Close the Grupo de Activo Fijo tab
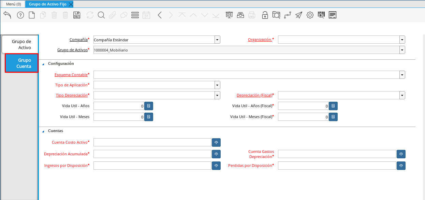This screenshot has height=200, width=425. [71, 4]
